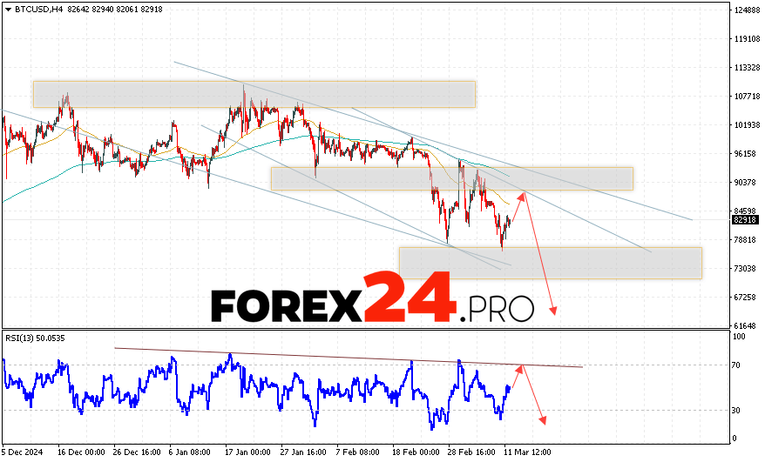
Task: Click the current price tag 82918
Action: coord(745,220)
